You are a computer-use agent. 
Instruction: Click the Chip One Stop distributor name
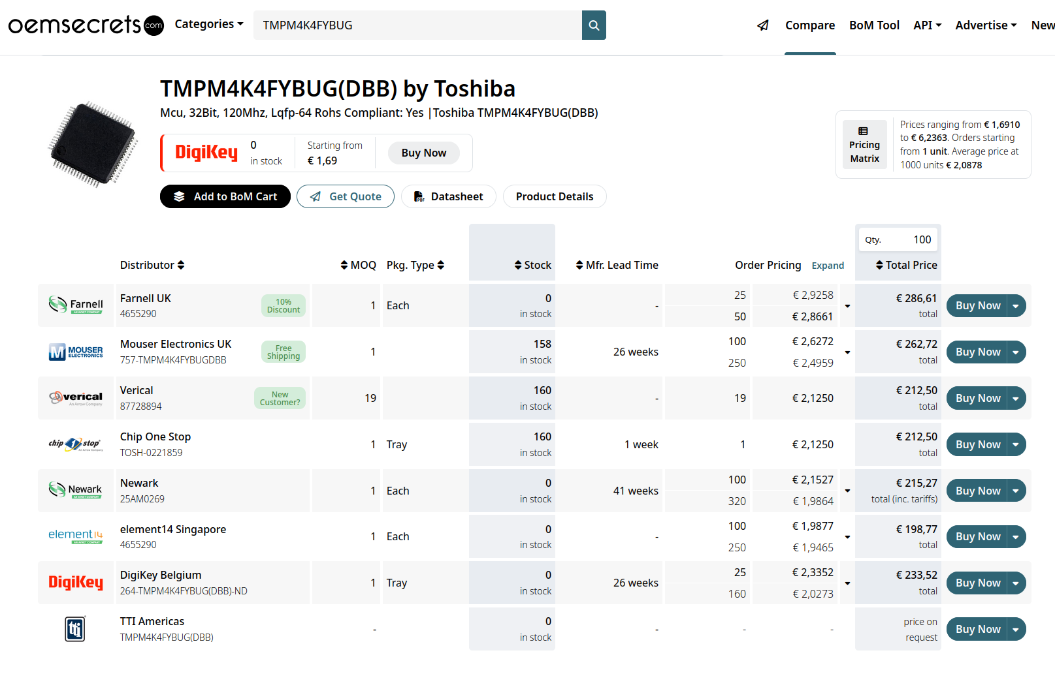coord(155,437)
